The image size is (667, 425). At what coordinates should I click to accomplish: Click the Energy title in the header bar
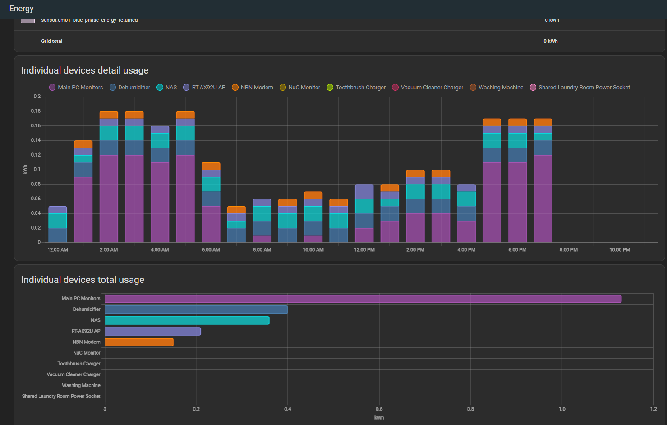pos(21,9)
